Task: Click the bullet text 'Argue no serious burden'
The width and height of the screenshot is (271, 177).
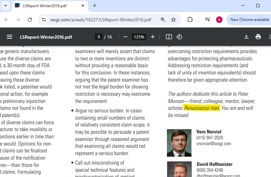Action: tap(99, 111)
